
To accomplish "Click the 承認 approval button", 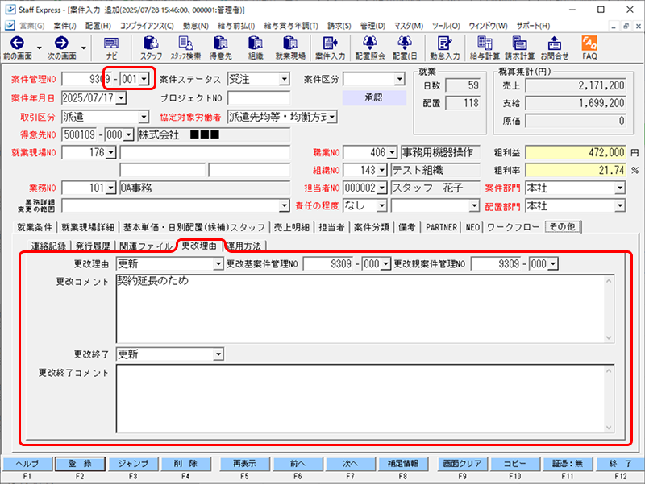I will point(374,97).
